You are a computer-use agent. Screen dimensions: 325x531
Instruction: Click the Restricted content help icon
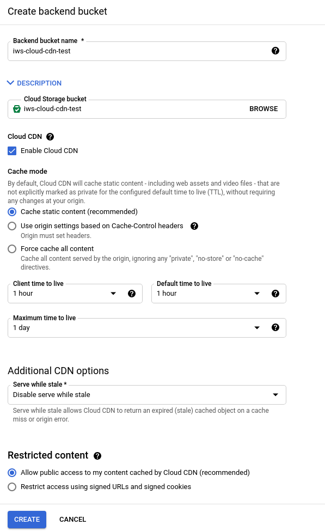[x=97, y=456]
